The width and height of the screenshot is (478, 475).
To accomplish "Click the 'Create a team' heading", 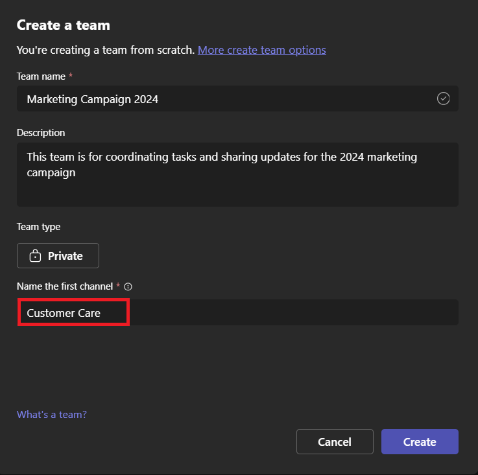I will point(64,25).
